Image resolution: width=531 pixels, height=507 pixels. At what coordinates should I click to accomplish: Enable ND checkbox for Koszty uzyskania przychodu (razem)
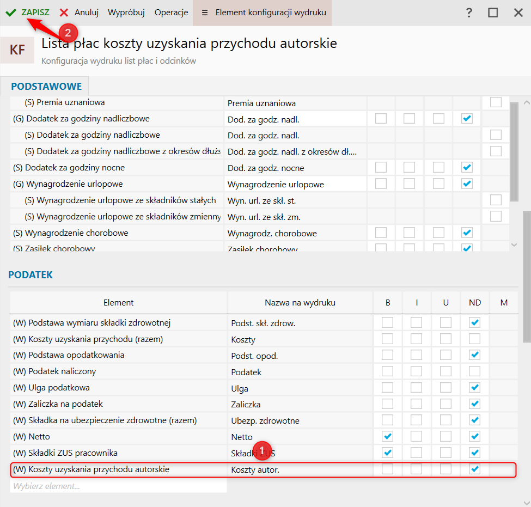[475, 339]
